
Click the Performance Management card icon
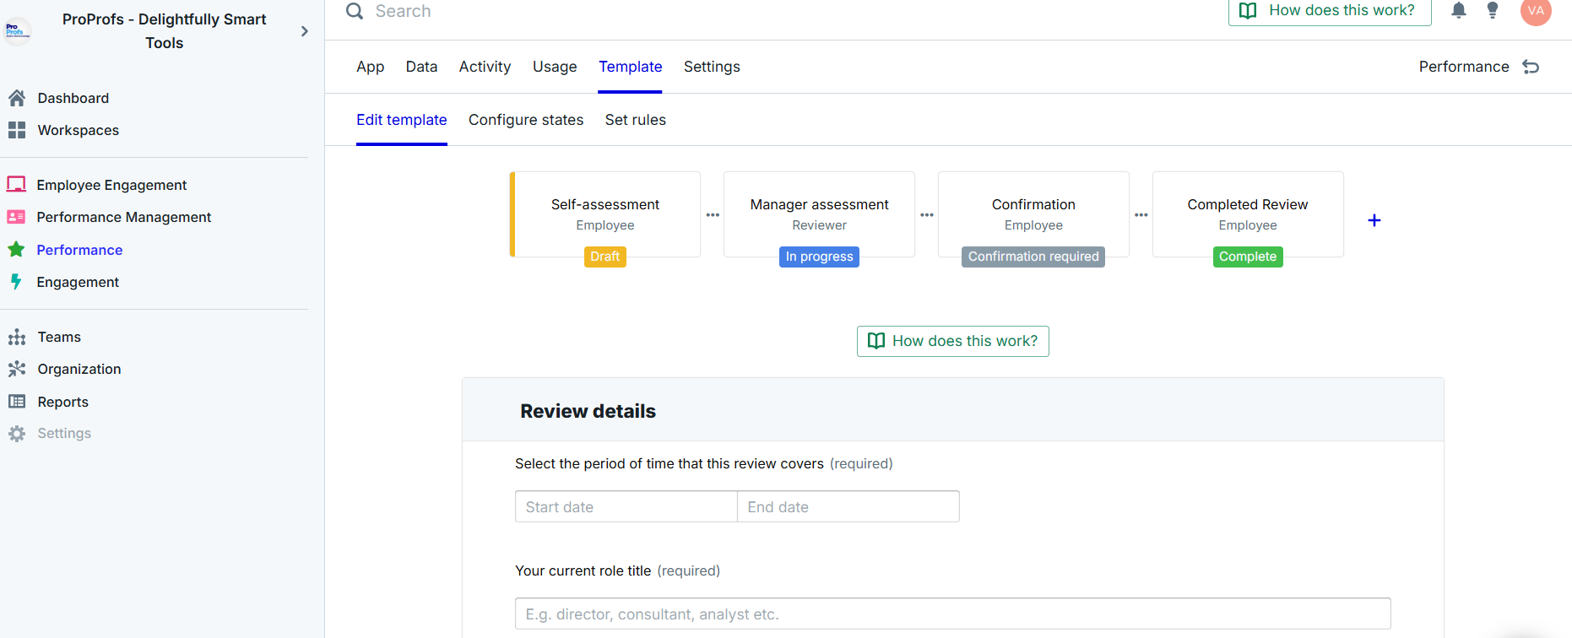point(16,217)
